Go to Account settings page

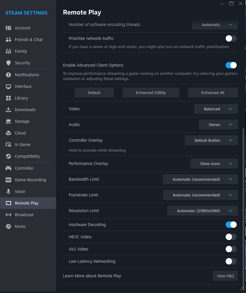click(x=28, y=28)
